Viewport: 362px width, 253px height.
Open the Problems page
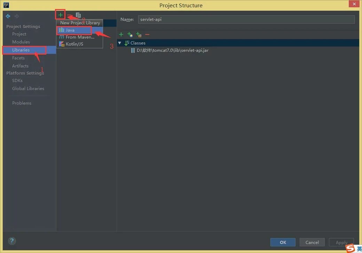[x=22, y=103]
